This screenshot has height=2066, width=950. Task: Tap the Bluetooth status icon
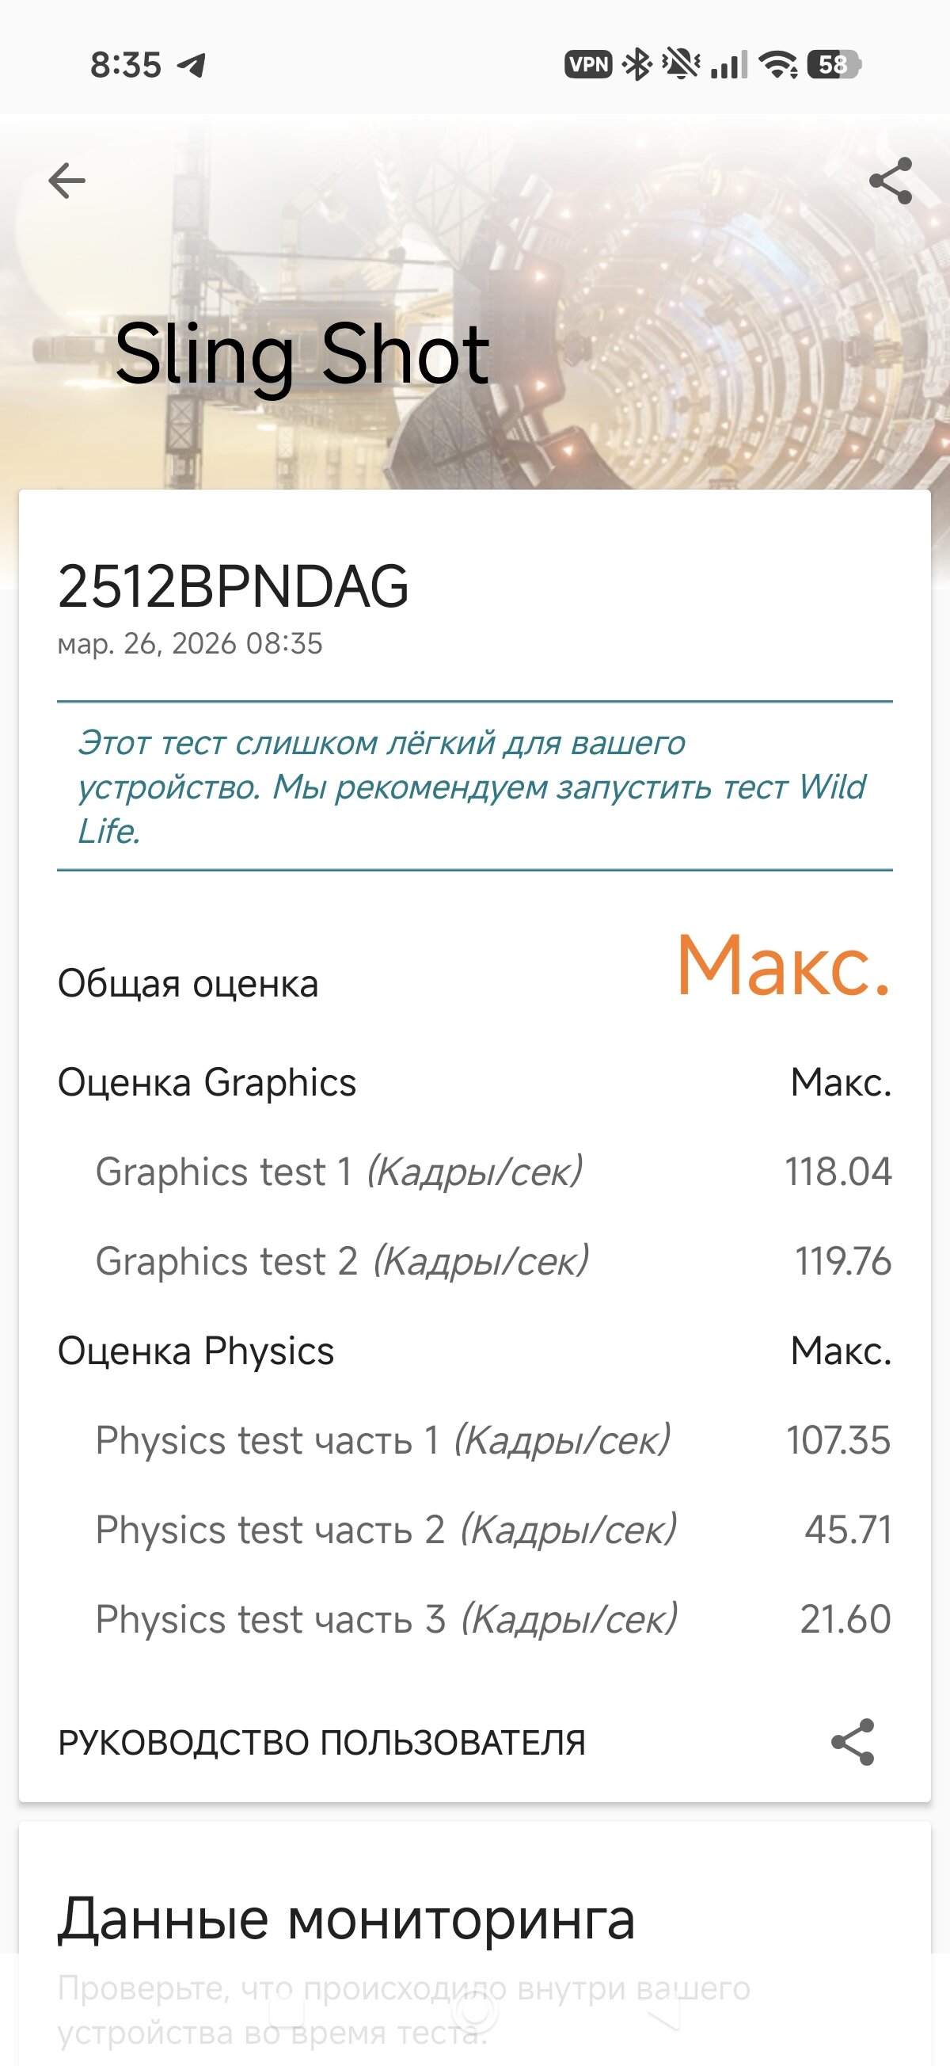tap(638, 64)
